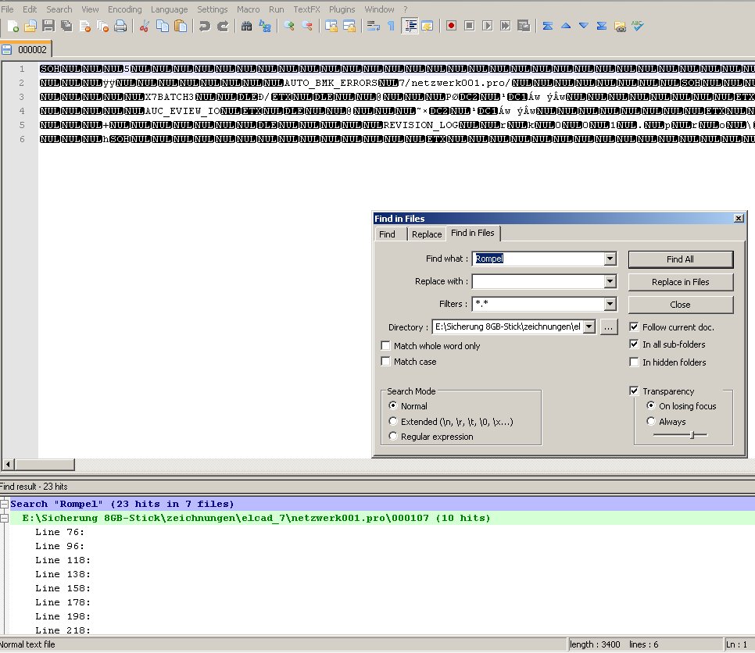
Task: Click the Redo arrow icon
Action: [223, 26]
